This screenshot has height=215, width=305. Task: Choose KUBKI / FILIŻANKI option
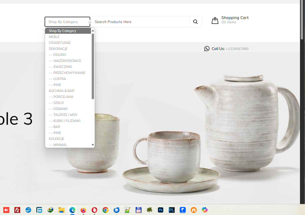click(x=68, y=121)
